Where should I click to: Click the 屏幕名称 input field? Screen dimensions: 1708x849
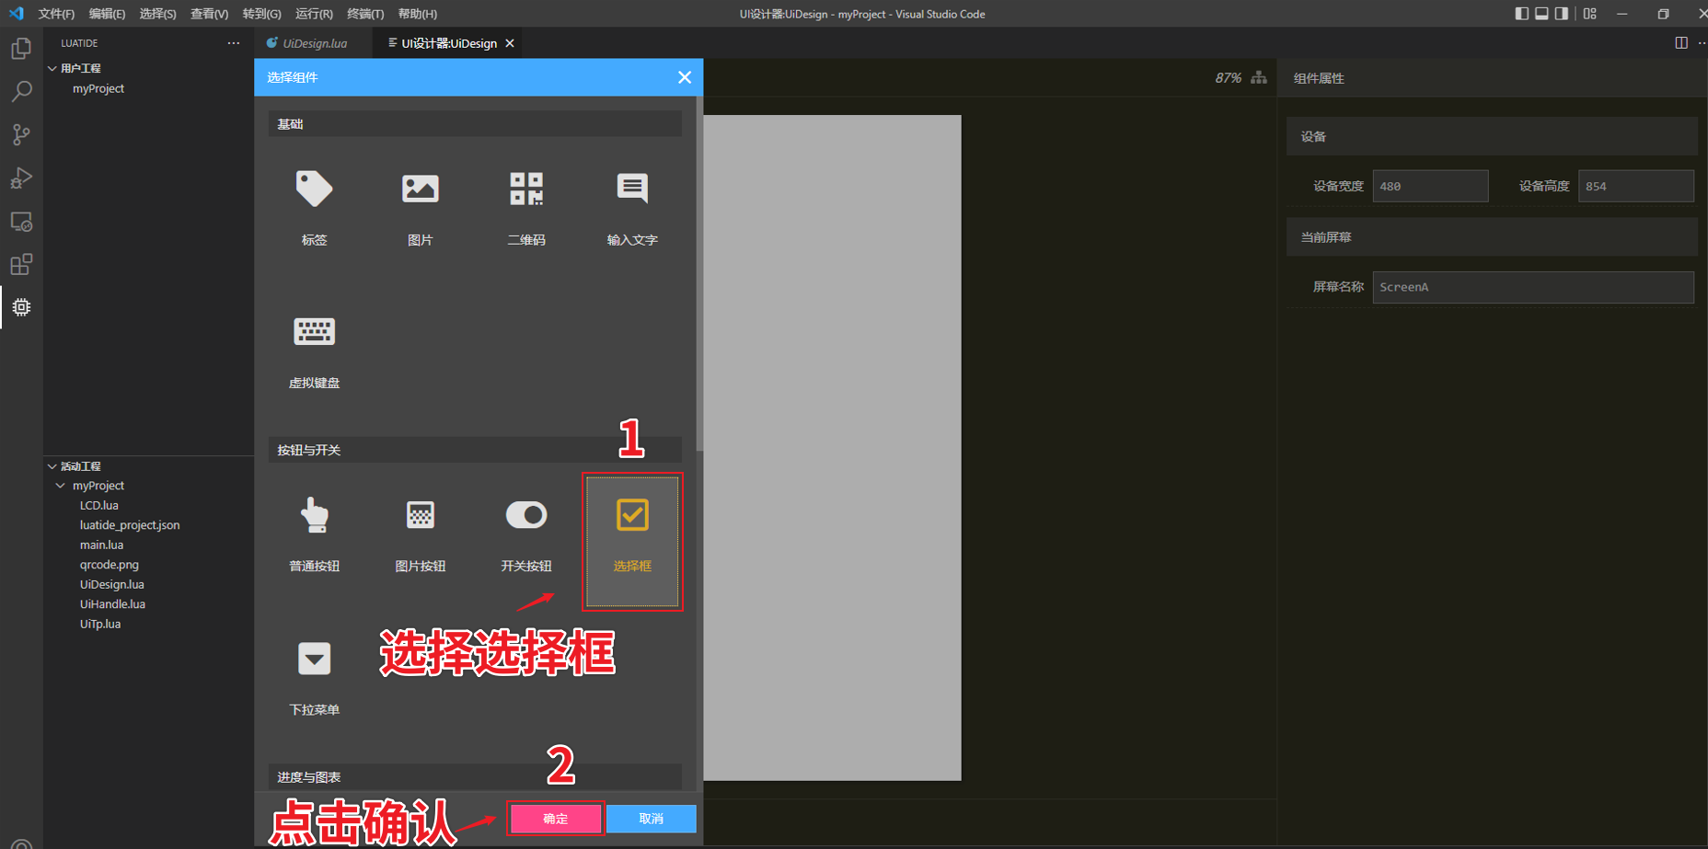pos(1533,287)
